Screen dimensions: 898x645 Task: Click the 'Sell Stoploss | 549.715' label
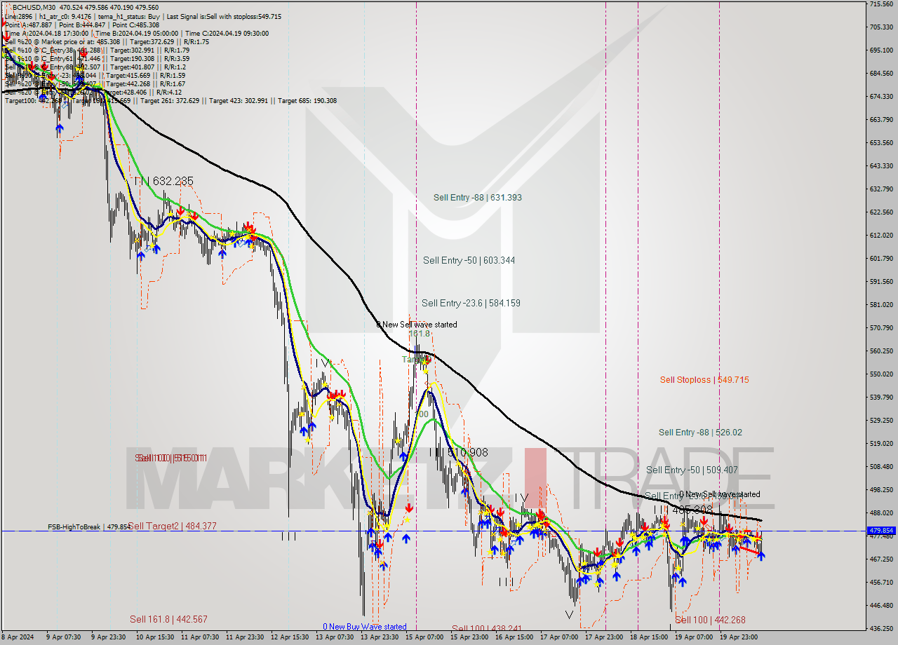click(x=704, y=380)
